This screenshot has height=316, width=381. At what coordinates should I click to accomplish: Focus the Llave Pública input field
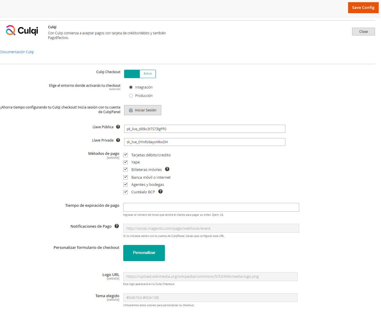(204, 129)
